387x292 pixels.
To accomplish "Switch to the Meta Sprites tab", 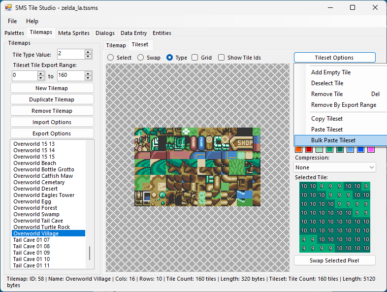I will pyautogui.click(x=74, y=33).
